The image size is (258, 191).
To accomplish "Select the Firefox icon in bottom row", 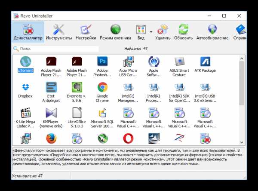I will [51, 139].
